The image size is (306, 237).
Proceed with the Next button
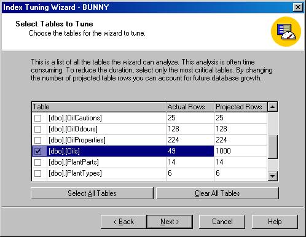click(170, 222)
